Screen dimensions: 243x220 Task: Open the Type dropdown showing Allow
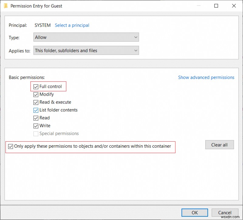[86, 37]
